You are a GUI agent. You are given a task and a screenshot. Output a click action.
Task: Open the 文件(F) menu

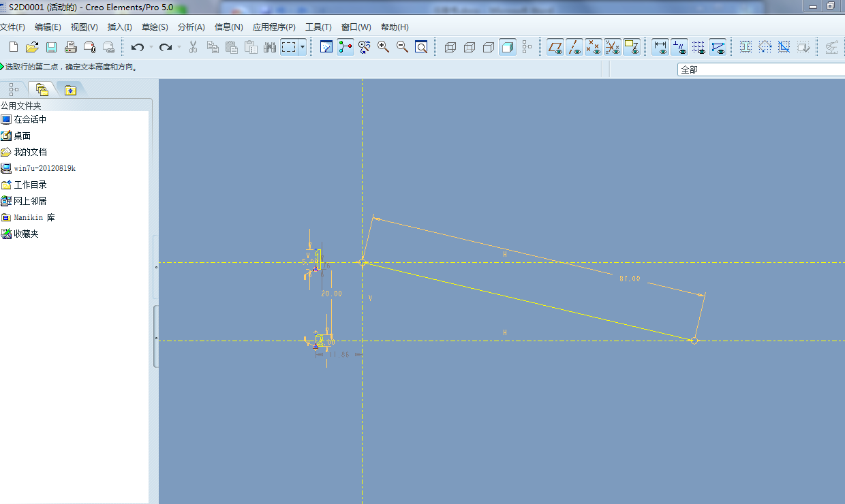tap(12, 27)
